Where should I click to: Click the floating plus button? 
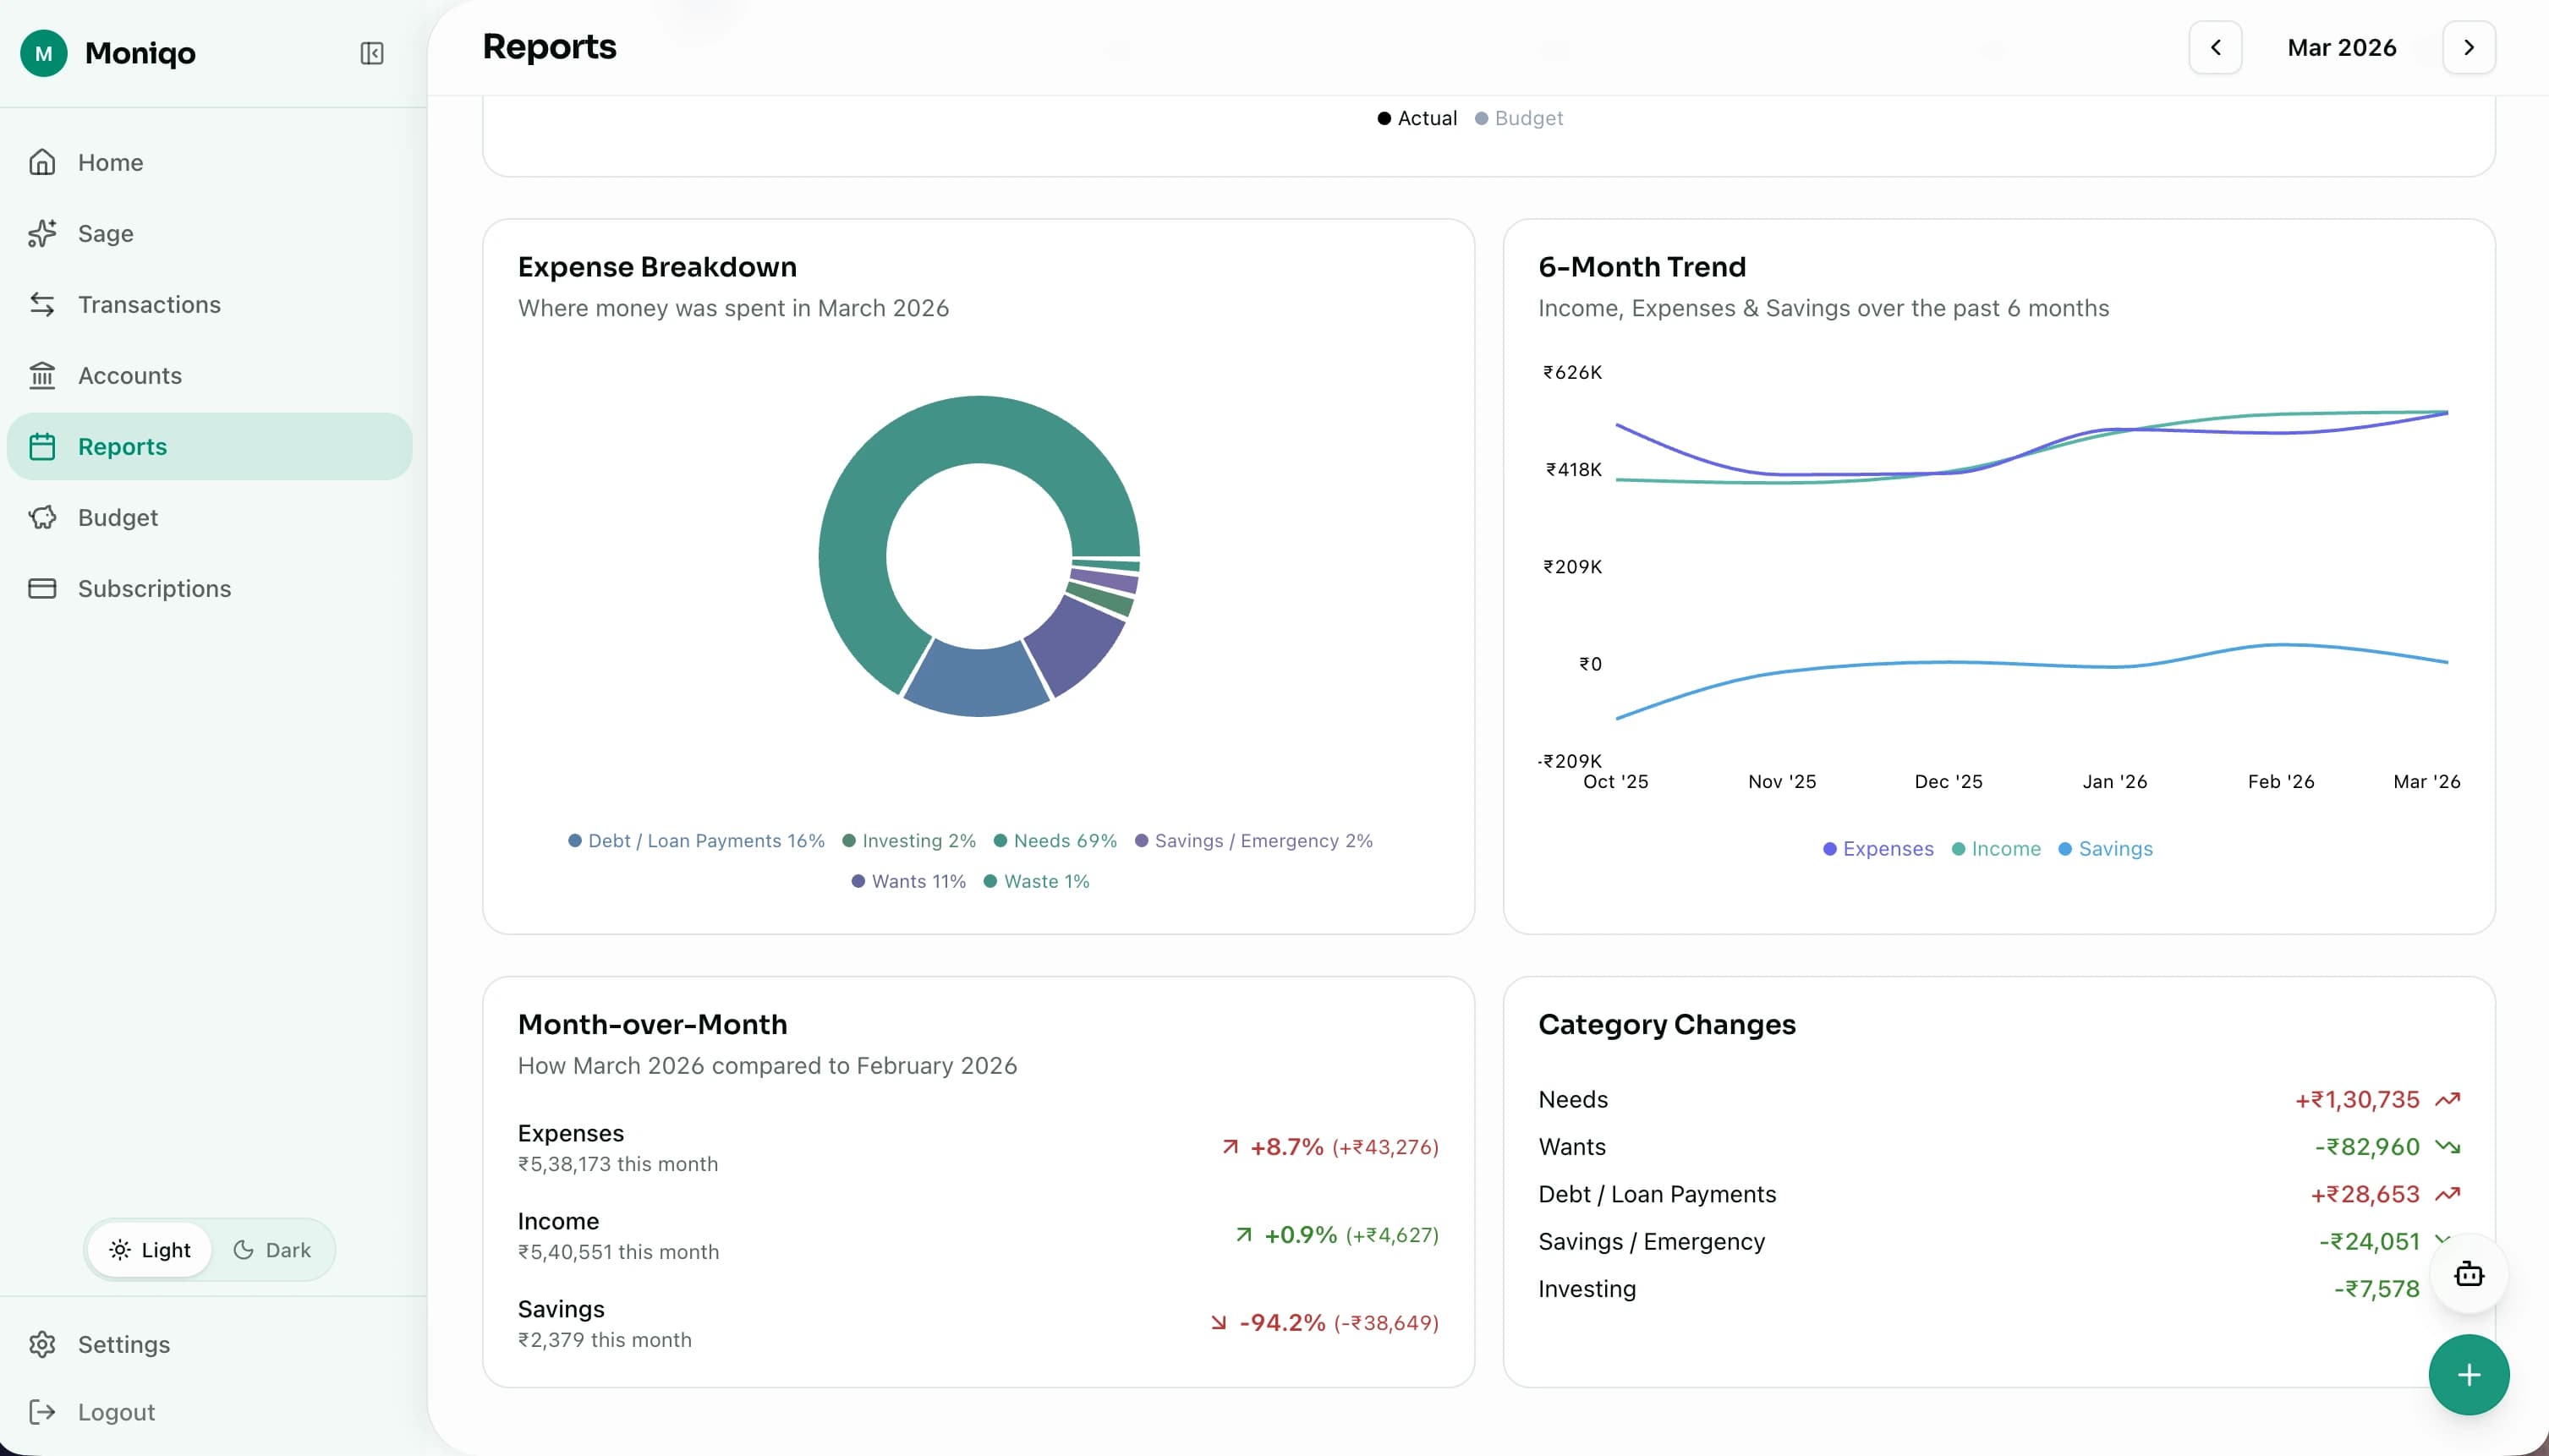coord(2467,1374)
